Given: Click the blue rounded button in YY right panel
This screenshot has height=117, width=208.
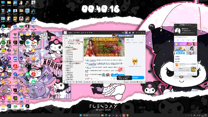Looking at the screenshot, I should pyautogui.click(x=138, y=77).
